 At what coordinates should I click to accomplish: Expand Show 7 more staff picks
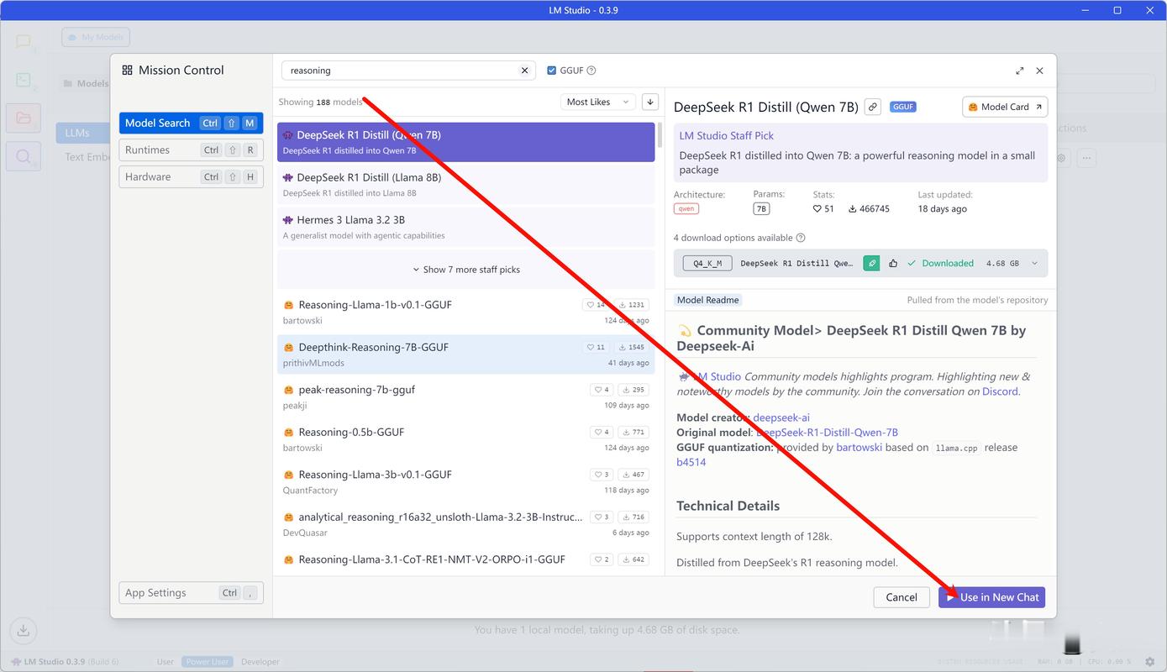pyautogui.click(x=466, y=270)
